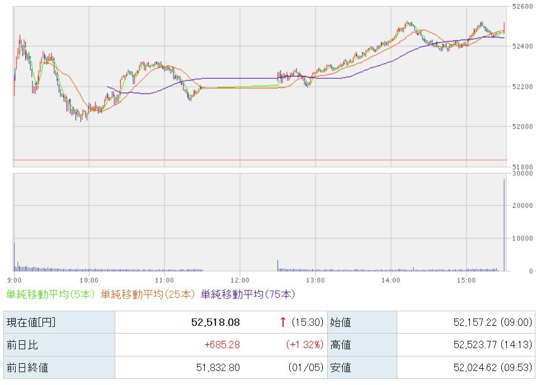The image size is (541, 385).
Task: Click the 12:00 time axis label
Action: tap(239, 279)
